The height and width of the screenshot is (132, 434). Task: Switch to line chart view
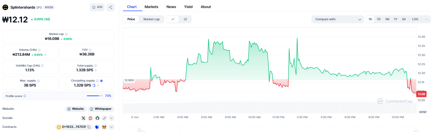tap(173, 19)
